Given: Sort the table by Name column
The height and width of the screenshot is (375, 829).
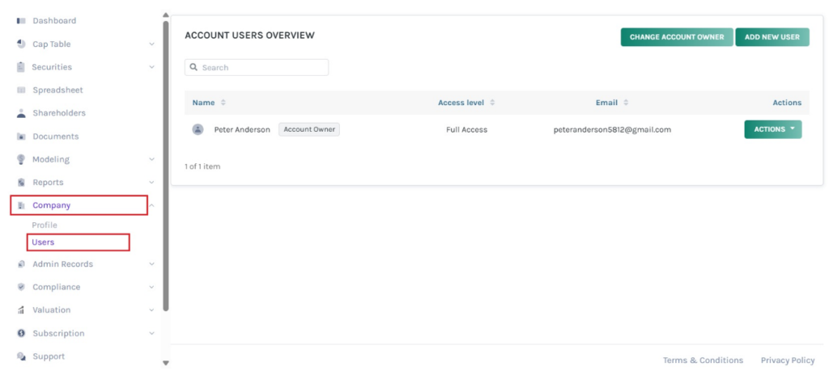Looking at the screenshot, I should [x=223, y=103].
